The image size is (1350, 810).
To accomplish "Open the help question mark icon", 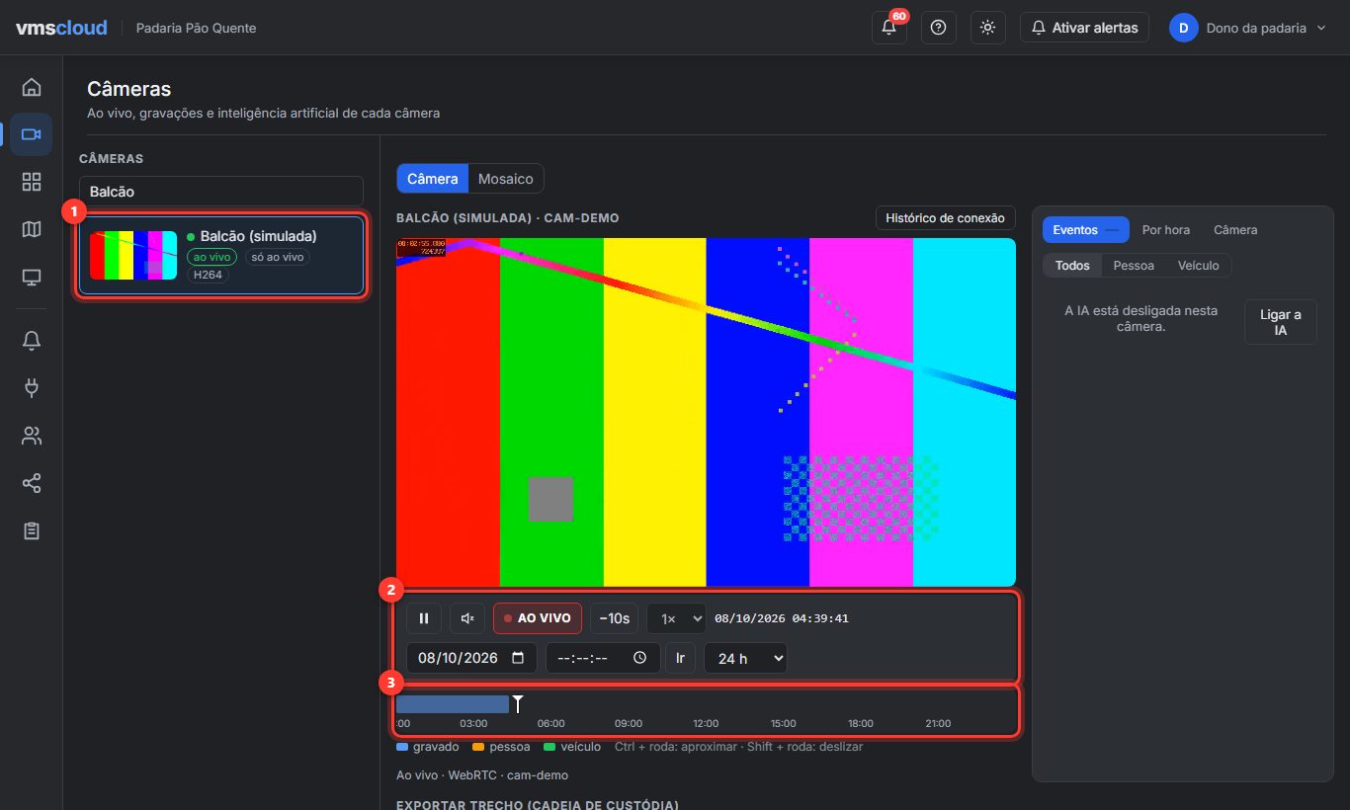I will (938, 28).
